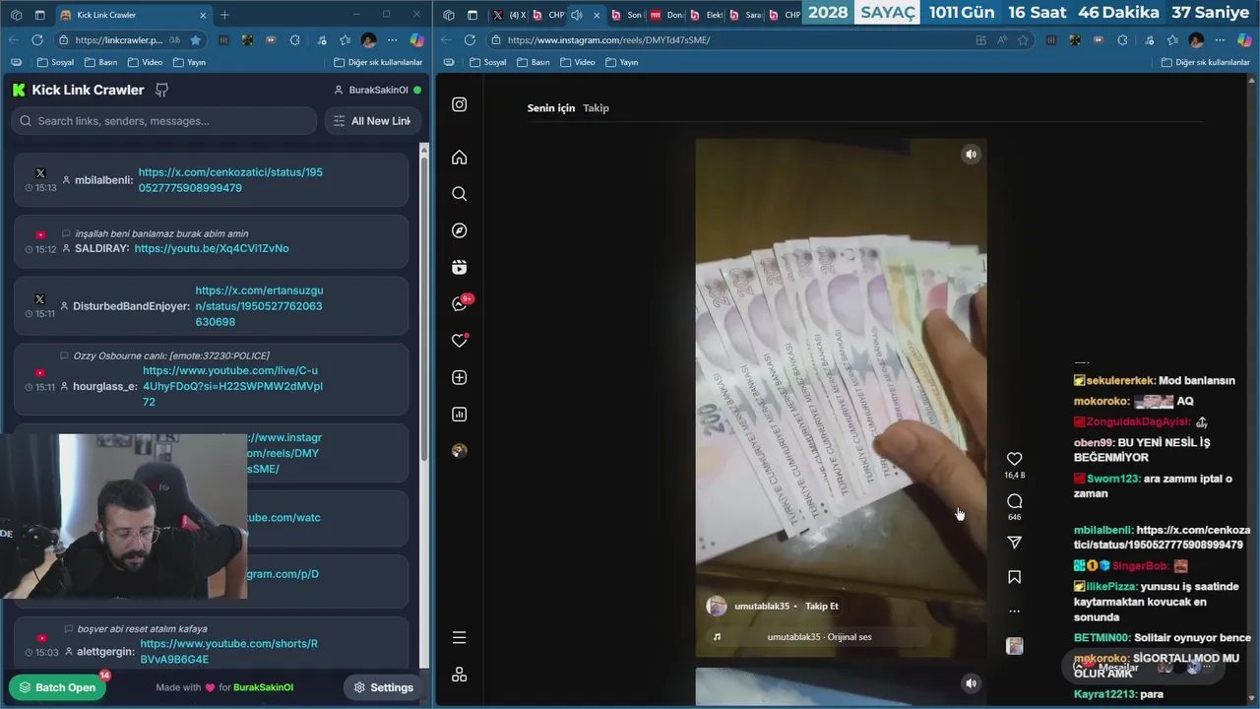Image resolution: width=1260 pixels, height=709 pixels.
Task: Open Instagram Notifications heart in sidebar
Action: pyautogui.click(x=459, y=341)
